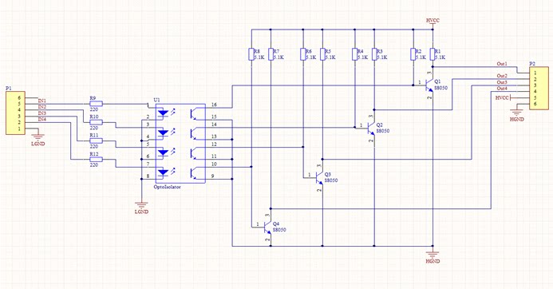Select transistor Q1 S8050 symbol
Viewport: 553px width, 289px height.
pos(429,85)
